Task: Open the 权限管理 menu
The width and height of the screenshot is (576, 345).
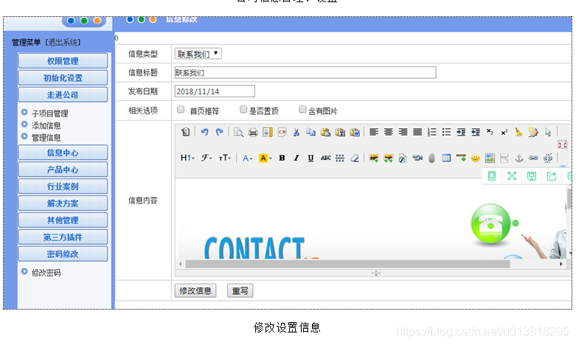Action: (x=63, y=61)
